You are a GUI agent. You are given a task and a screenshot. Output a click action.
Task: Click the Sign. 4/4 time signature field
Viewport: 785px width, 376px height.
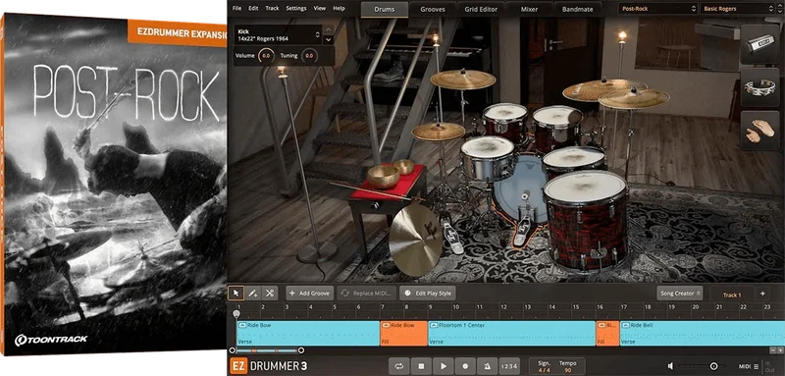click(545, 366)
